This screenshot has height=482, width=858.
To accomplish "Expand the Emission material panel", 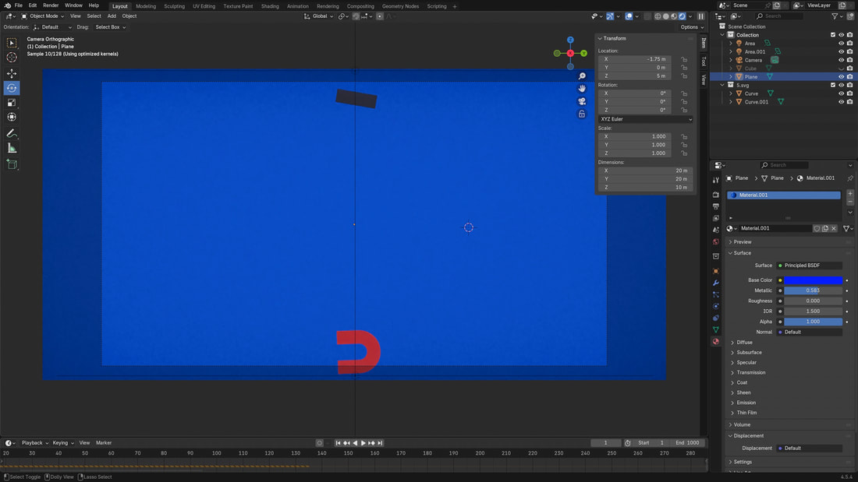I will 746,403.
